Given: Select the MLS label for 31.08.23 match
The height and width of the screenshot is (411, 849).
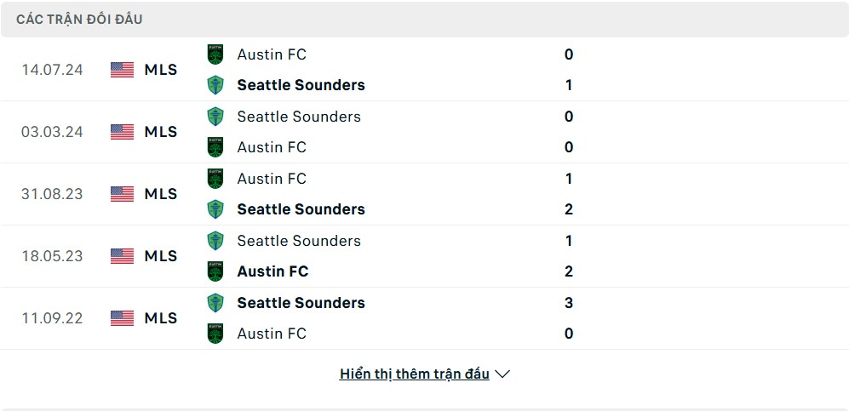Looking at the screenshot, I should 161,194.
